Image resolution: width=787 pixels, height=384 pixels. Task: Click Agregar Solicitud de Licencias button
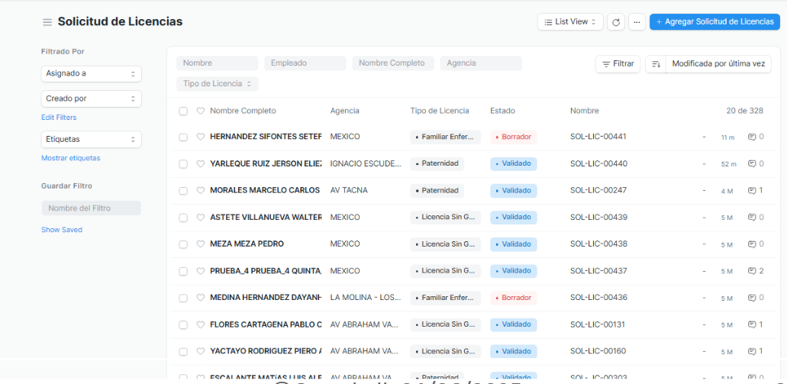[714, 22]
